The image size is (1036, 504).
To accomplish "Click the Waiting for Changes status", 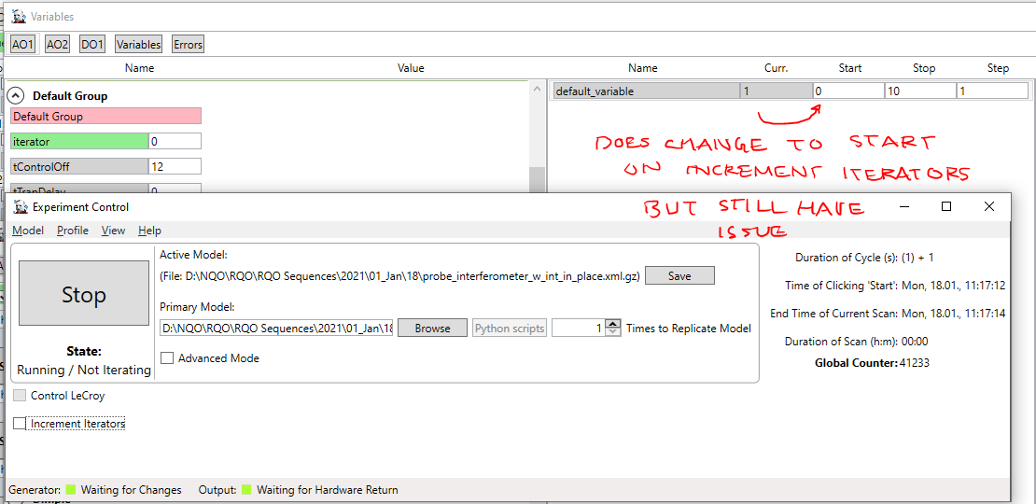I will (131, 490).
